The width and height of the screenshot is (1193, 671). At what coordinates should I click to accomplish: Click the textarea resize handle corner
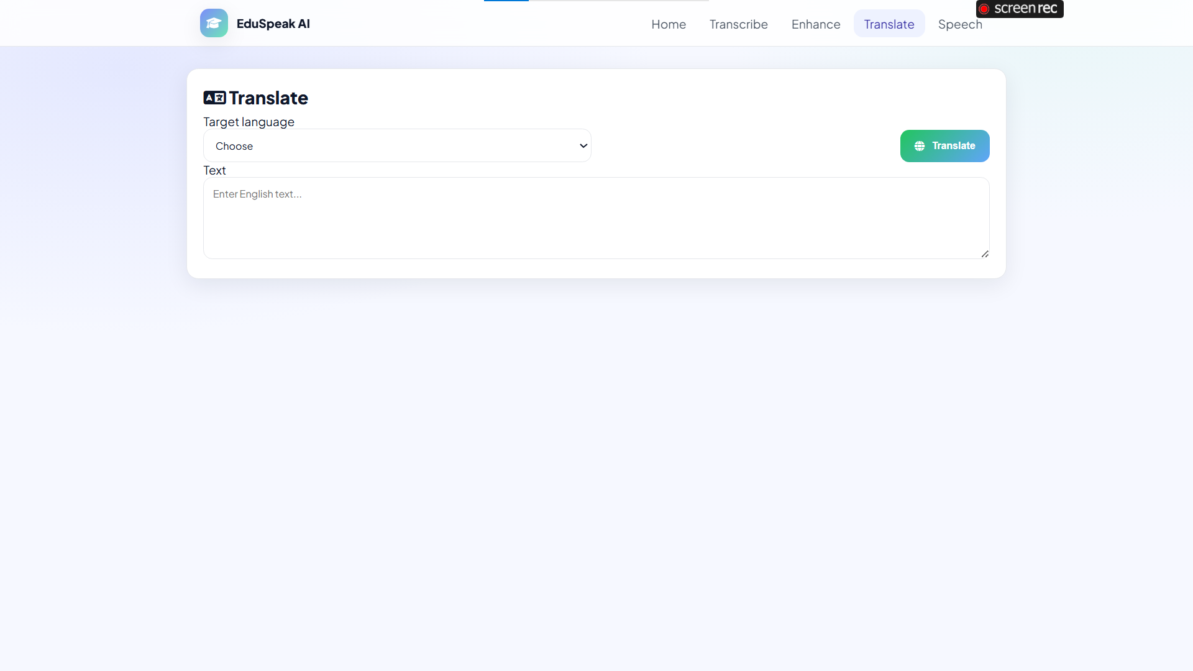(x=985, y=253)
